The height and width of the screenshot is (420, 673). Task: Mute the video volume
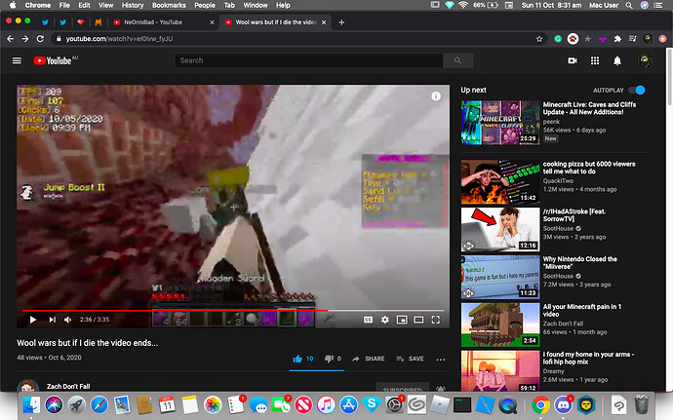pos(68,320)
